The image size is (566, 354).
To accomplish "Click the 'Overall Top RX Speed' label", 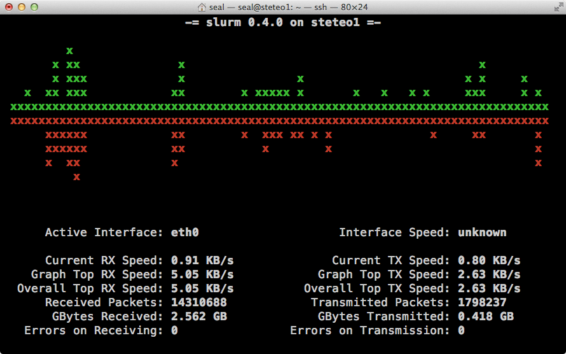I will [x=90, y=288].
